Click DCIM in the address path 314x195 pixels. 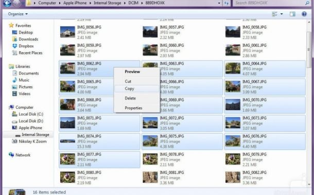click(133, 3)
